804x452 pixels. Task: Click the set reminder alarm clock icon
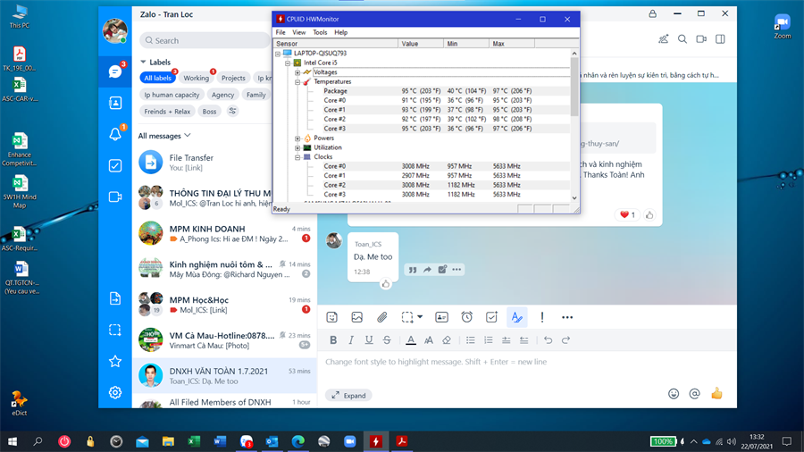466,317
